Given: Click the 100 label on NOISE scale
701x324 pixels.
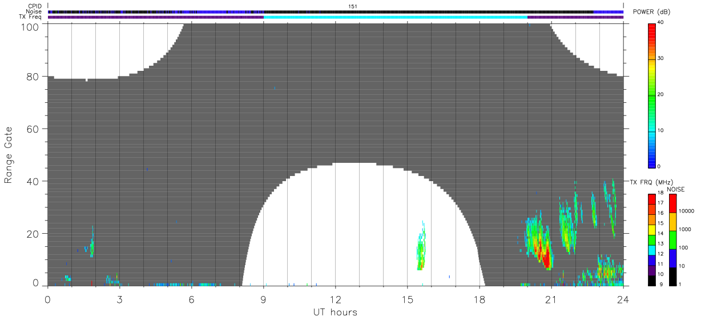Looking at the screenshot, I should coord(683,247).
